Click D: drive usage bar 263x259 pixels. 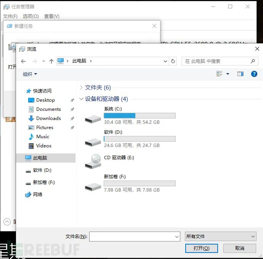(140, 139)
